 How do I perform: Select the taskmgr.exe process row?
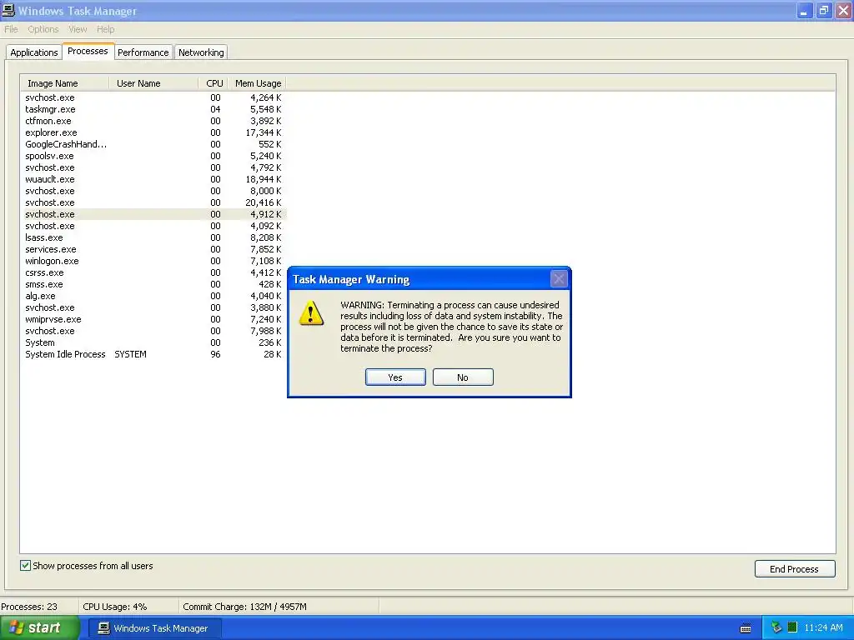153,109
